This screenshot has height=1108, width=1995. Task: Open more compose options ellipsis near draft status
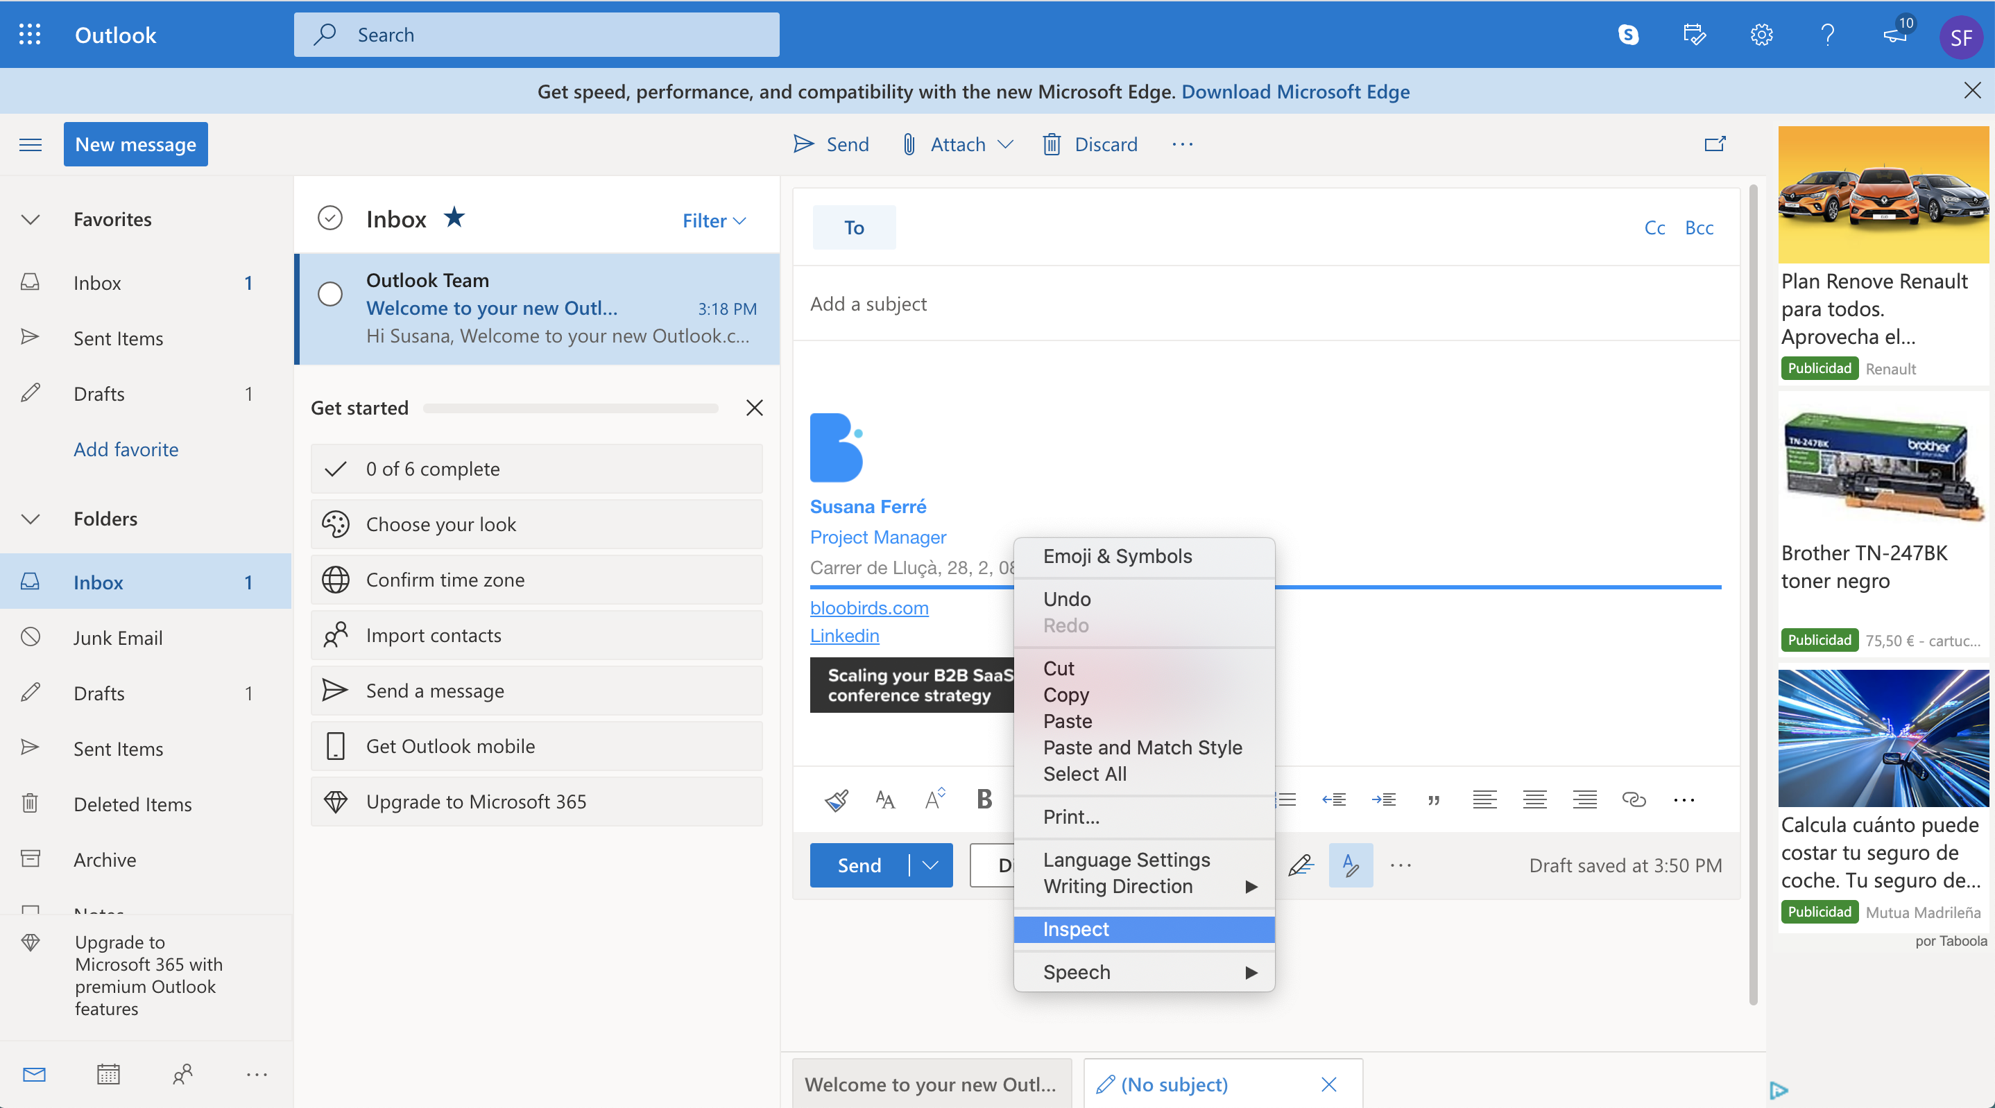click(1401, 865)
